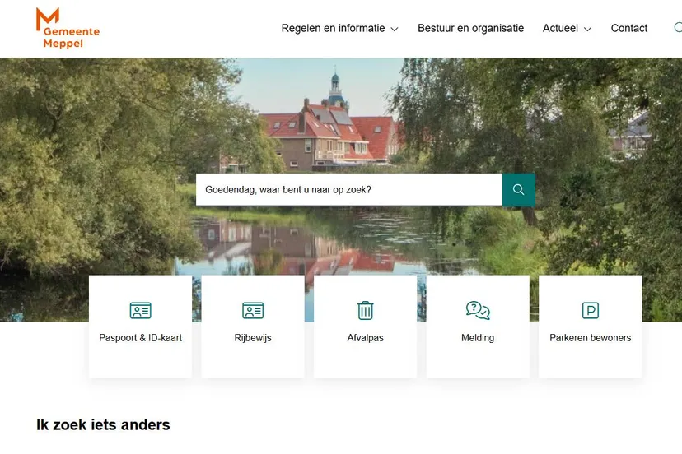The width and height of the screenshot is (682, 454).
Task: Open the Afvalpas link text
Action: (x=366, y=337)
